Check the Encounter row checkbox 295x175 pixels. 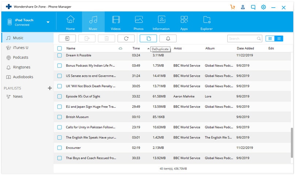60,148
